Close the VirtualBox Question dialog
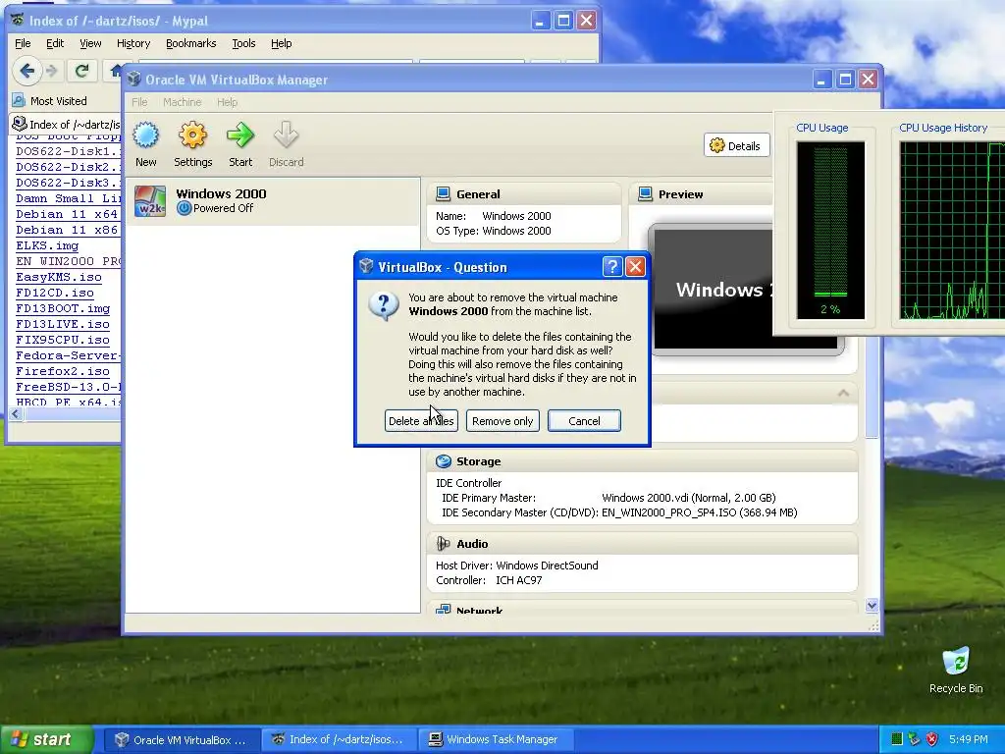1005x754 pixels. (x=635, y=267)
